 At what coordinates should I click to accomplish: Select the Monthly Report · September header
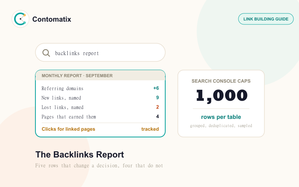100,76
